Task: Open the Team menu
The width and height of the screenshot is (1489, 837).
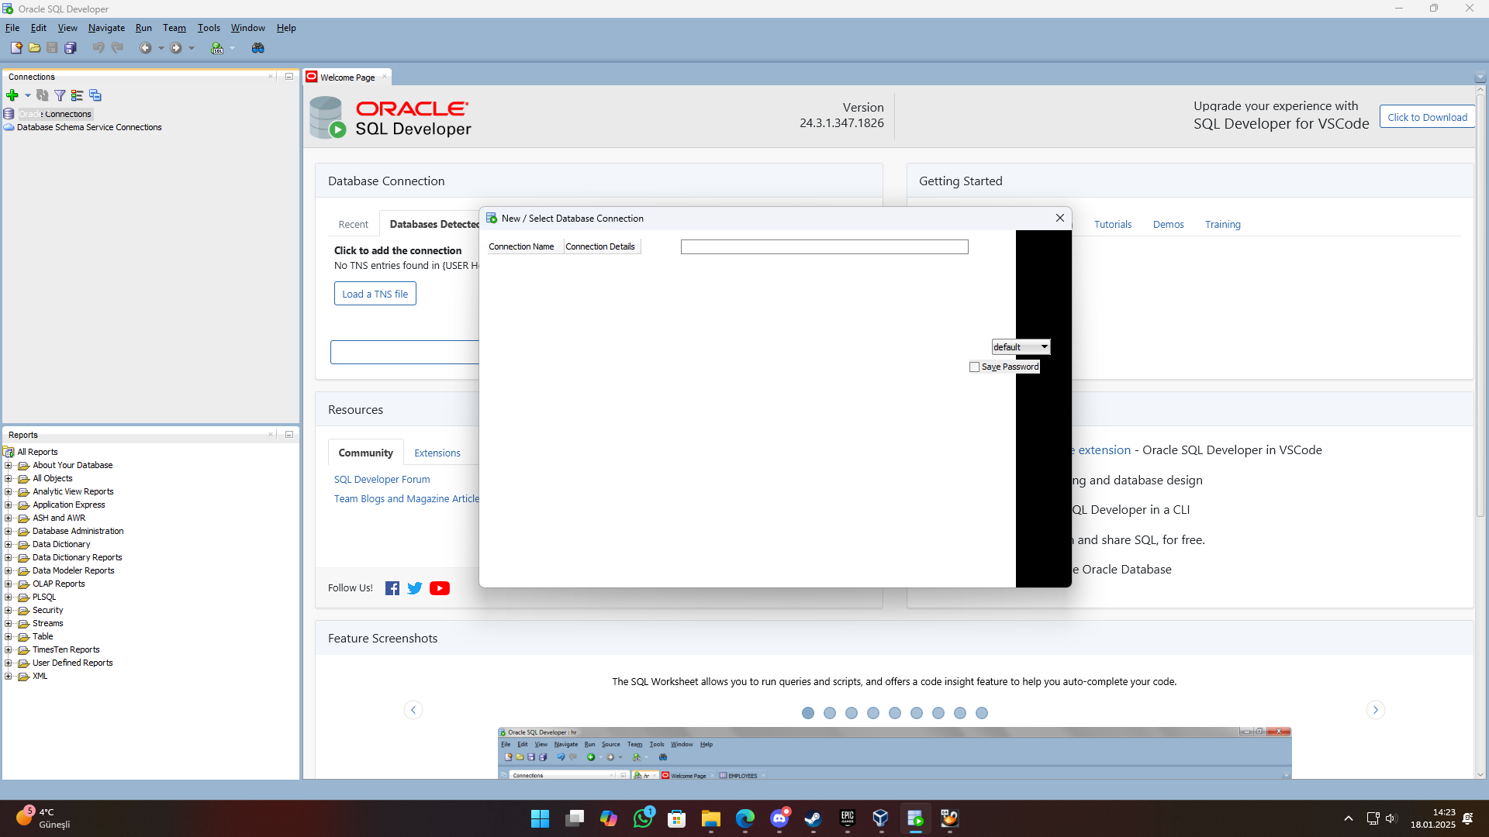Action: coord(174,28)
